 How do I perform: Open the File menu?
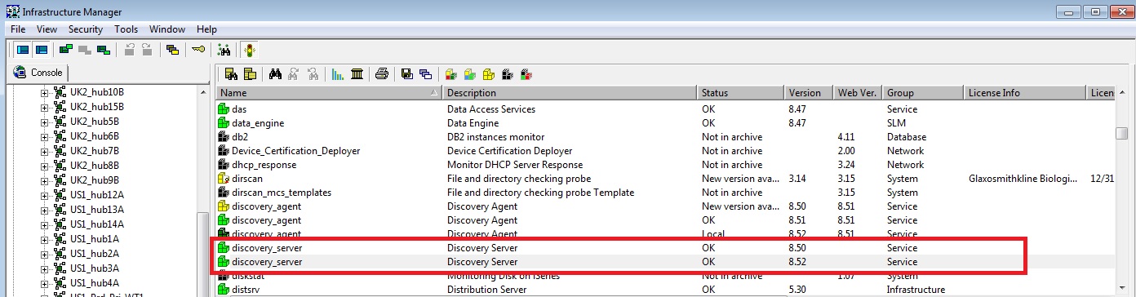18,29
